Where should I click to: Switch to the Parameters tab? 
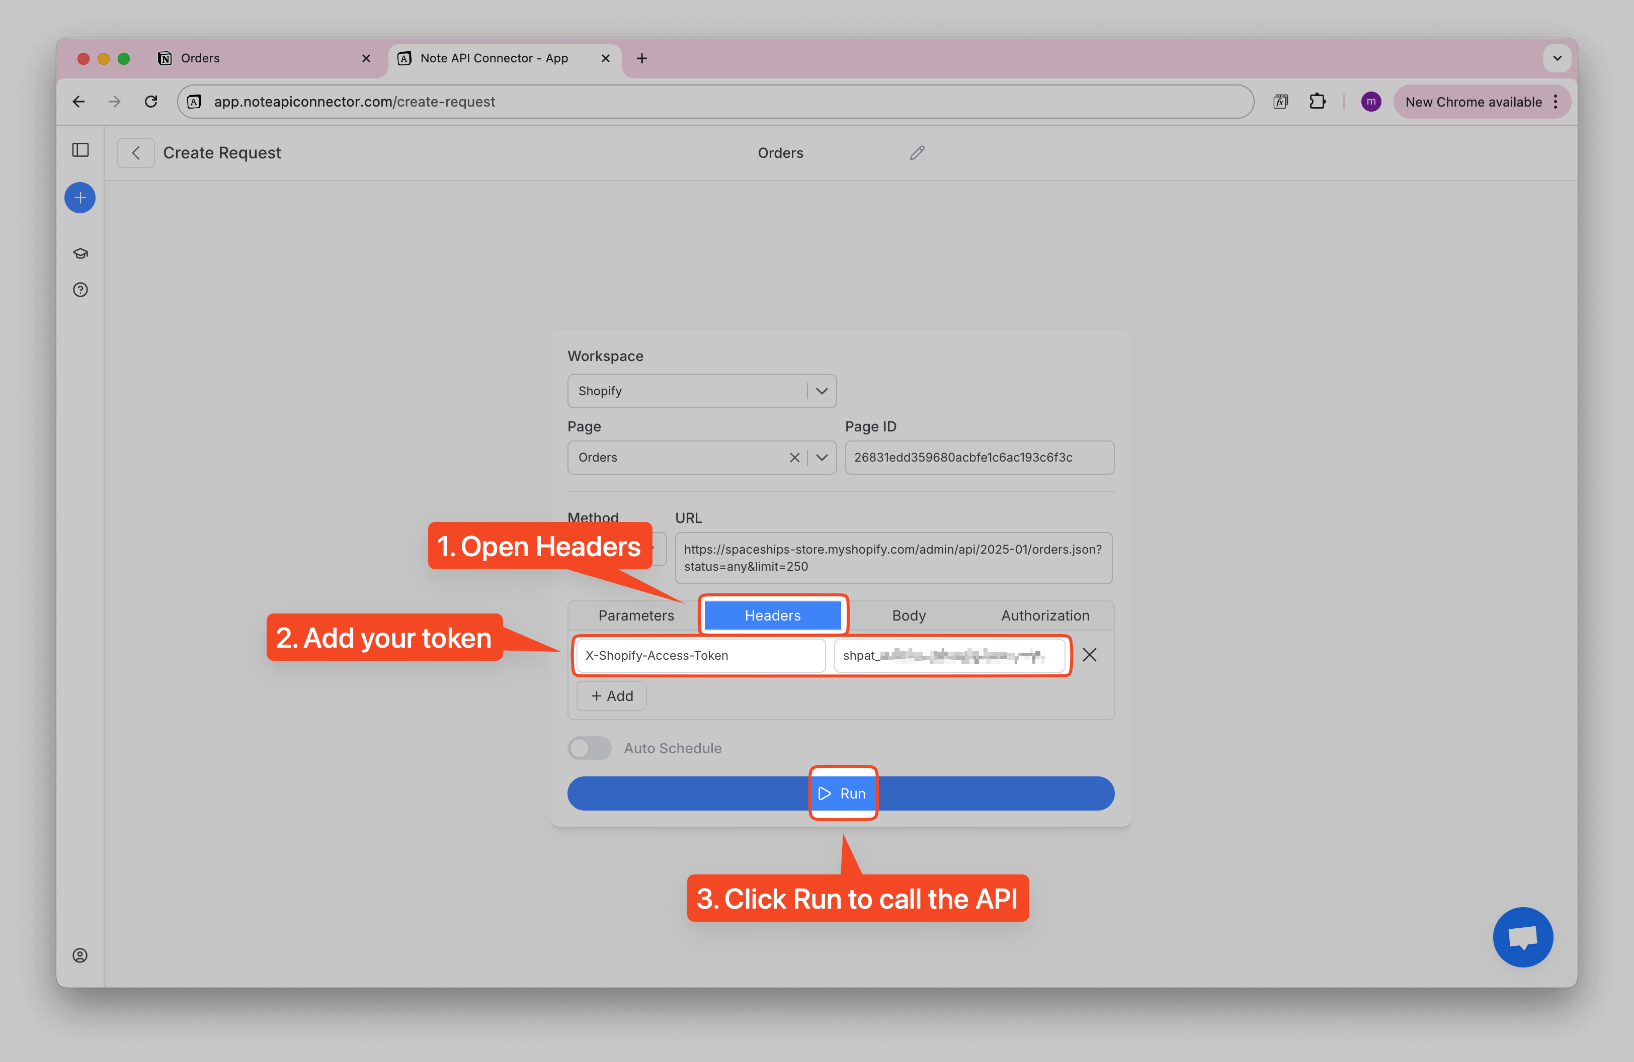tap(636, 615)
